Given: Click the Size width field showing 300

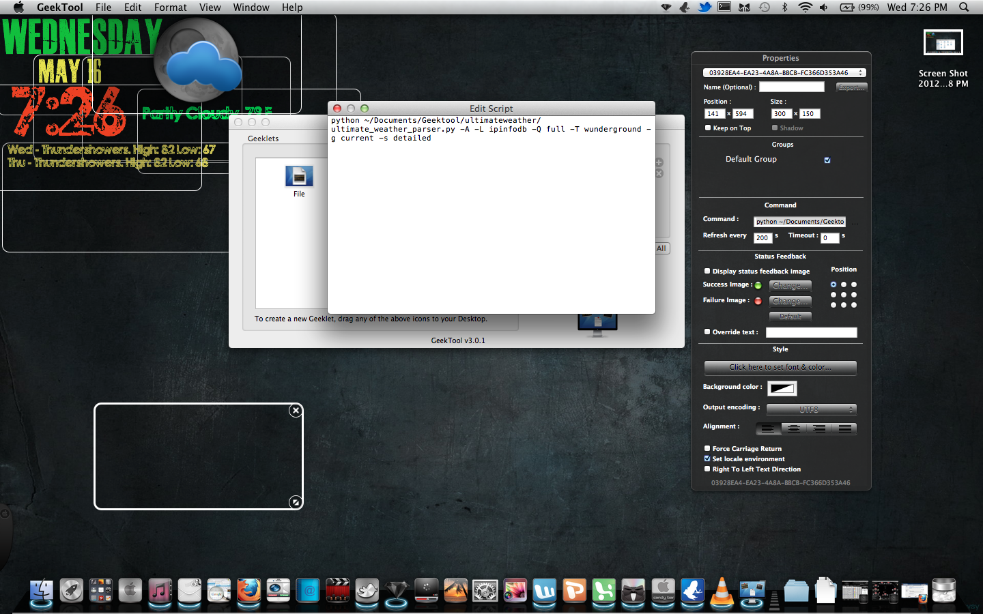Looking at the screenshot, I should tap(781, 114).
